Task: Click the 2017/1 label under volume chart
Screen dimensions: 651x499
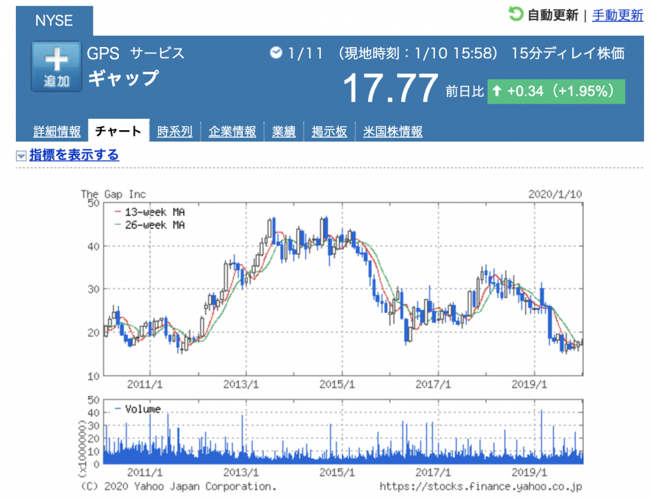Action: pyautogui.click(x=433, y=472)
